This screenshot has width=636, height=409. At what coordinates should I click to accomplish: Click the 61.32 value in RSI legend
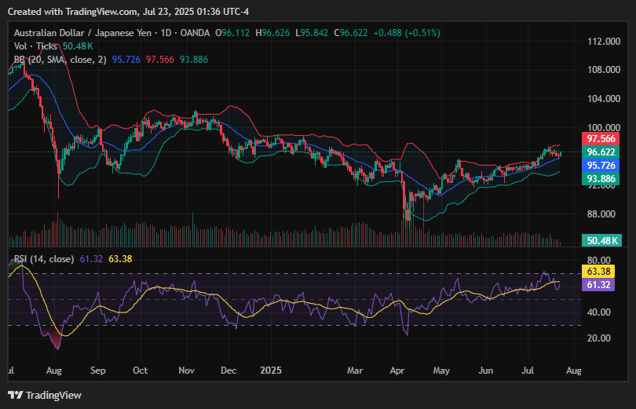(x=91, y=259)
